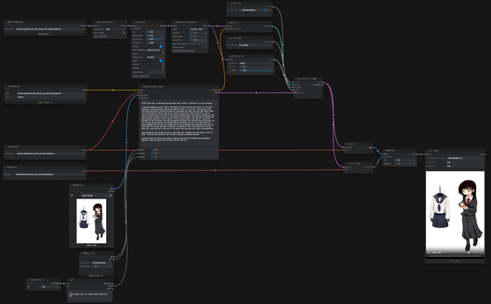
Task: Collapse the random noise node
Action: [228, 3]
